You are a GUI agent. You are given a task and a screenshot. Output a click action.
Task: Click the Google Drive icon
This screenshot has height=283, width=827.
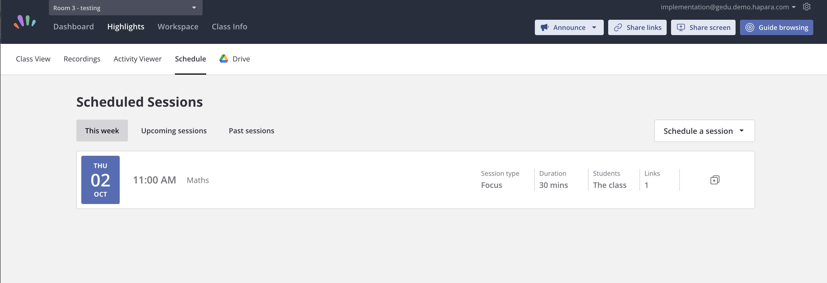click(224, 59)
